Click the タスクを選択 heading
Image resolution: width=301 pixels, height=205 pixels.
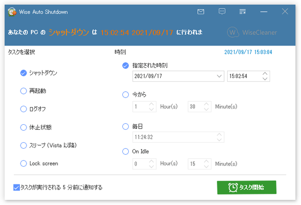point(21,52)
